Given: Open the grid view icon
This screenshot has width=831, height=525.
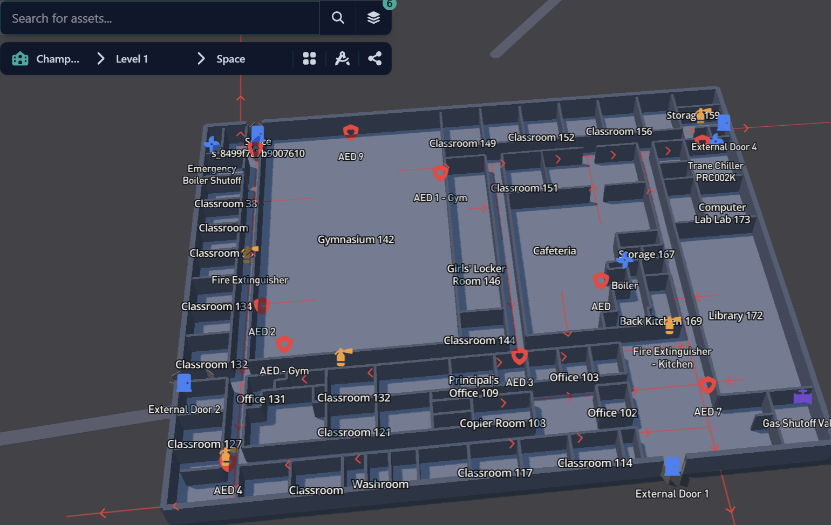Looking at the screenshot, I should (309, 59).
